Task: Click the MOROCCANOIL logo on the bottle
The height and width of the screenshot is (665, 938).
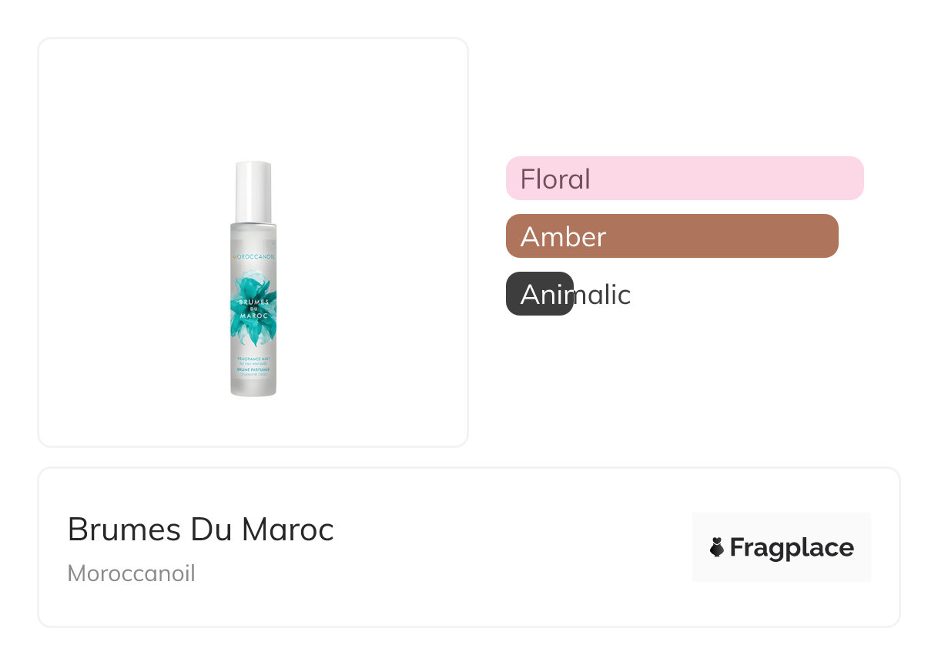Action: 253,256
